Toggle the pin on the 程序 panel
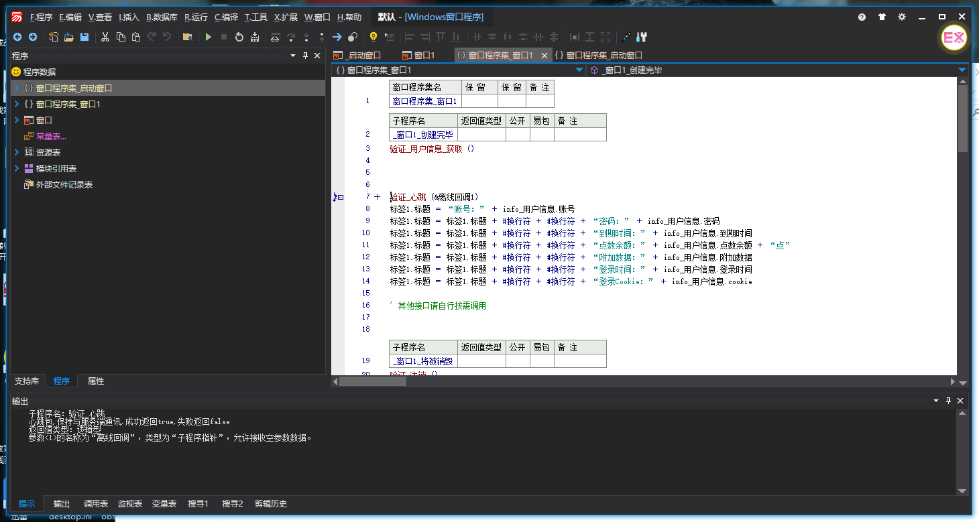The image size is (979, 522). [305, 56]
